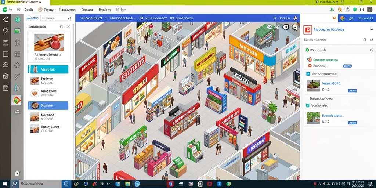
Task: Collapse the section chevron beside the green circle heading
Action: coord(371,50)
